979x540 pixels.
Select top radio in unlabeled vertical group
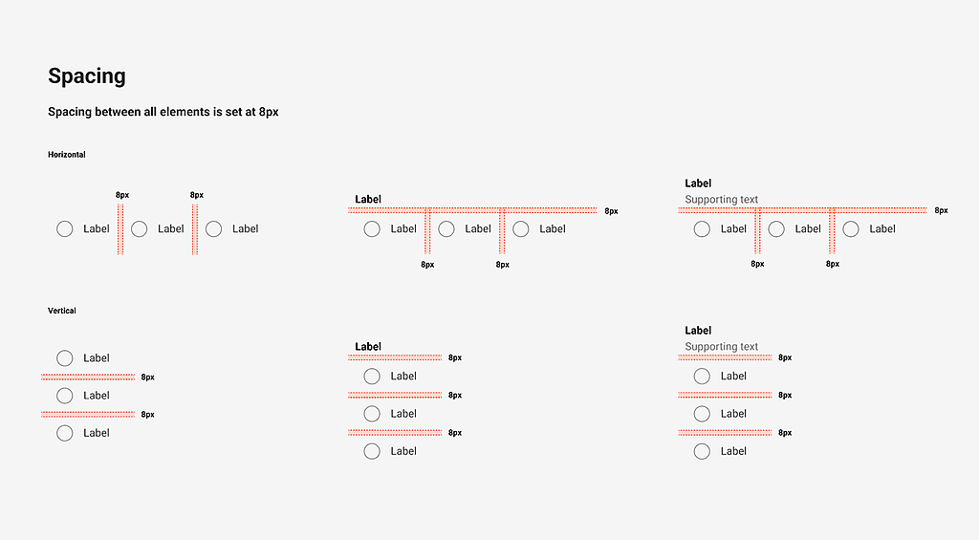pos(65,358)
